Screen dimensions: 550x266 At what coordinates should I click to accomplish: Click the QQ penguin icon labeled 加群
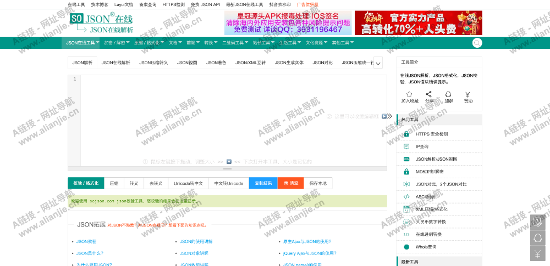point(448,94)
